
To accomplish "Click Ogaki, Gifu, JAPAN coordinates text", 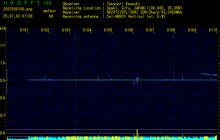I will pos(144,8).
